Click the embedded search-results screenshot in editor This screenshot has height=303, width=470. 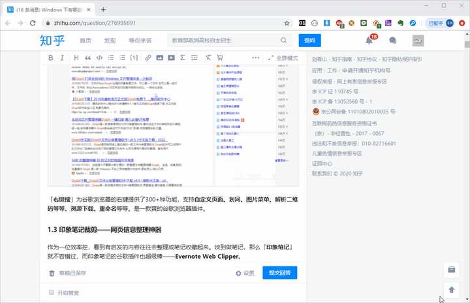point(173,125)
